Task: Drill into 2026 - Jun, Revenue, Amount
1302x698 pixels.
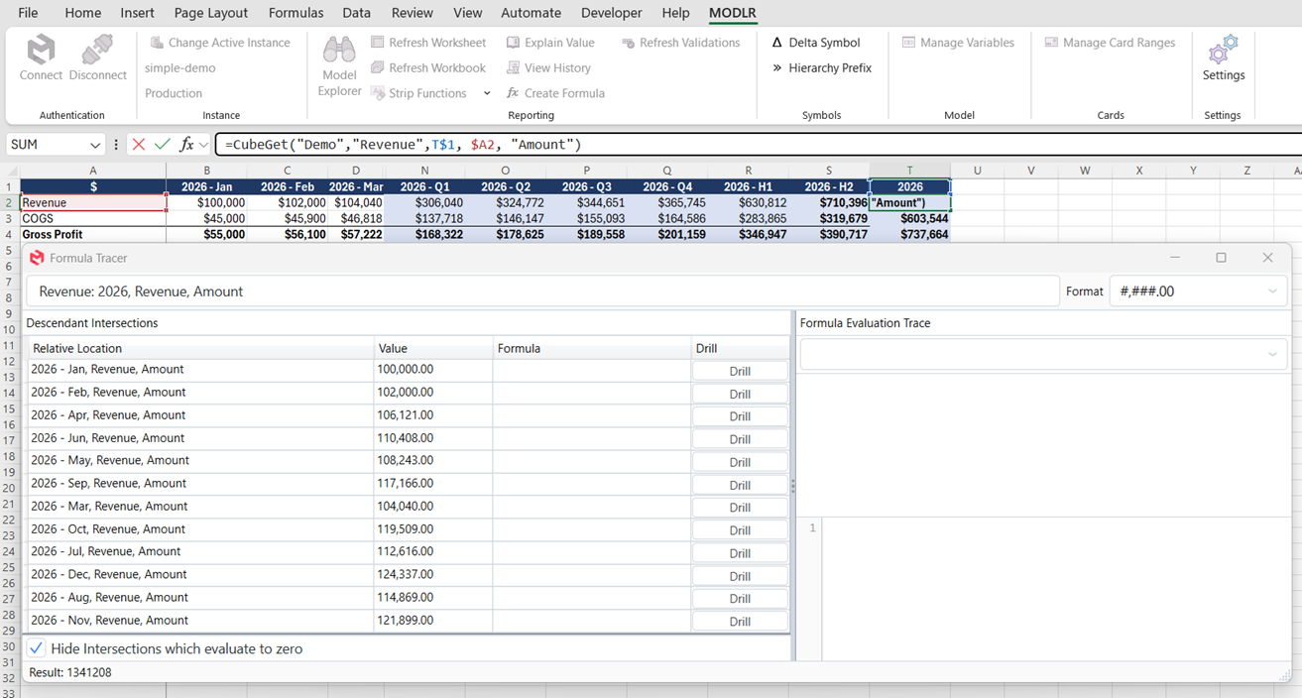Action: tap(740, 439)
